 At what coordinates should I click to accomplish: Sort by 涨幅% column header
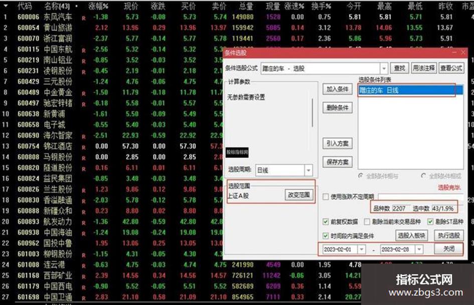(x=98, y=6)
